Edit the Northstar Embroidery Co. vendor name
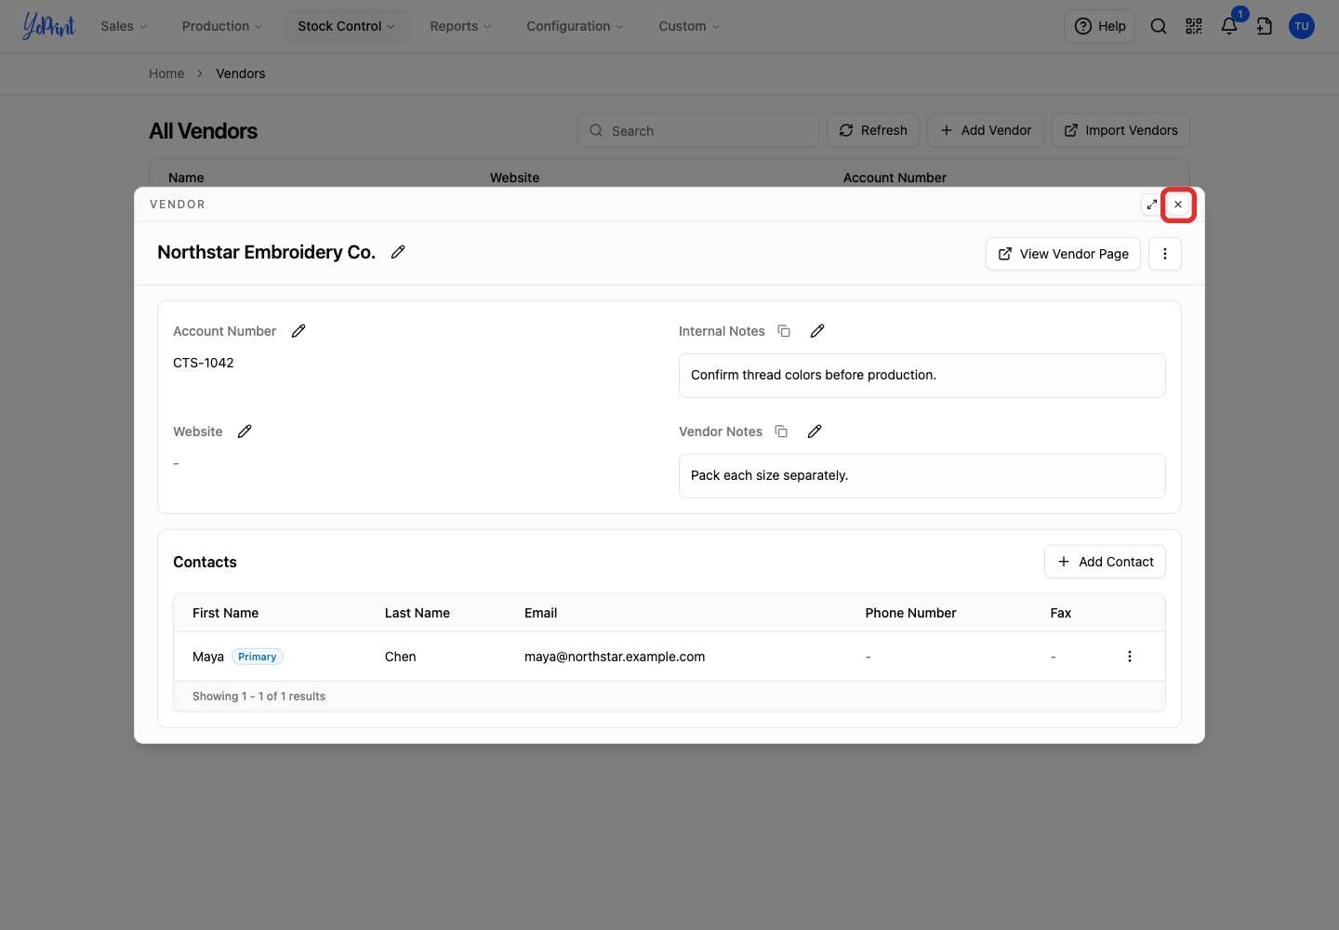1339x930 pixels. coord(398,252)
